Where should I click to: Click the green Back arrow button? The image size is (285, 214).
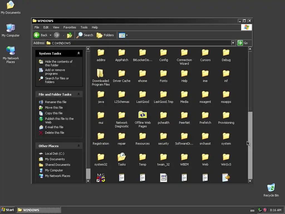click(37, 35)
